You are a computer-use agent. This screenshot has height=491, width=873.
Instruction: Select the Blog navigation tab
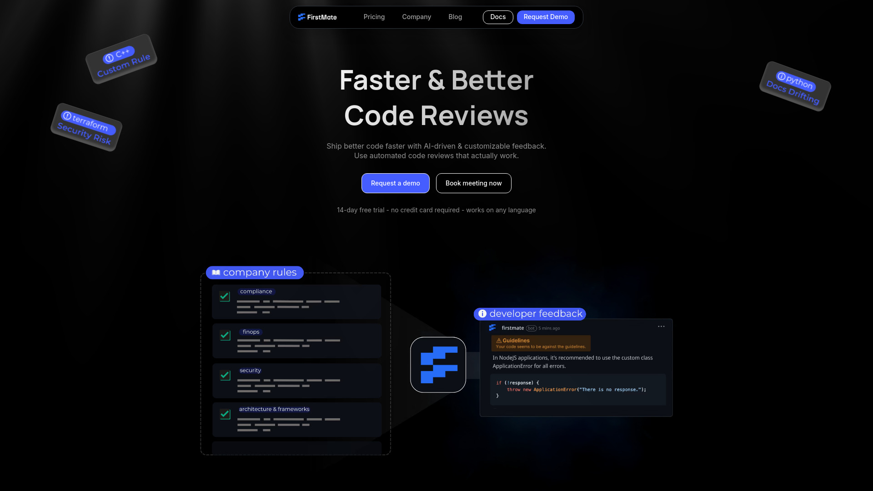455,17
